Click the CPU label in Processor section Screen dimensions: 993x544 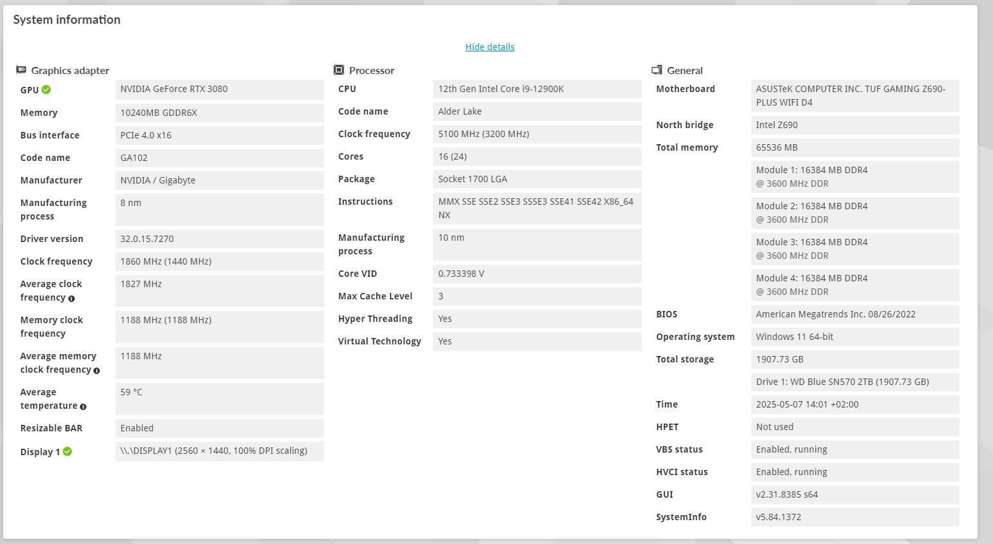(x=347, y=89)
